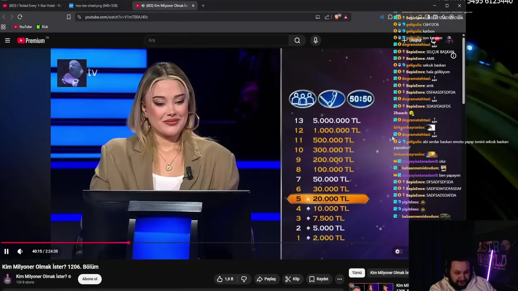The image size is (518, 291).
Task: Create a clip with Klip
Action: pyautogui.click(x=292, y=279)
